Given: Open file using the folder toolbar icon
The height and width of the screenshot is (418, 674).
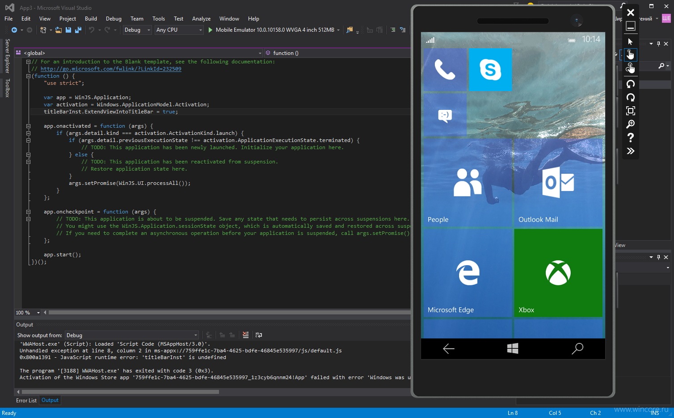Looking at the screenshot, I should pos(59,30).
